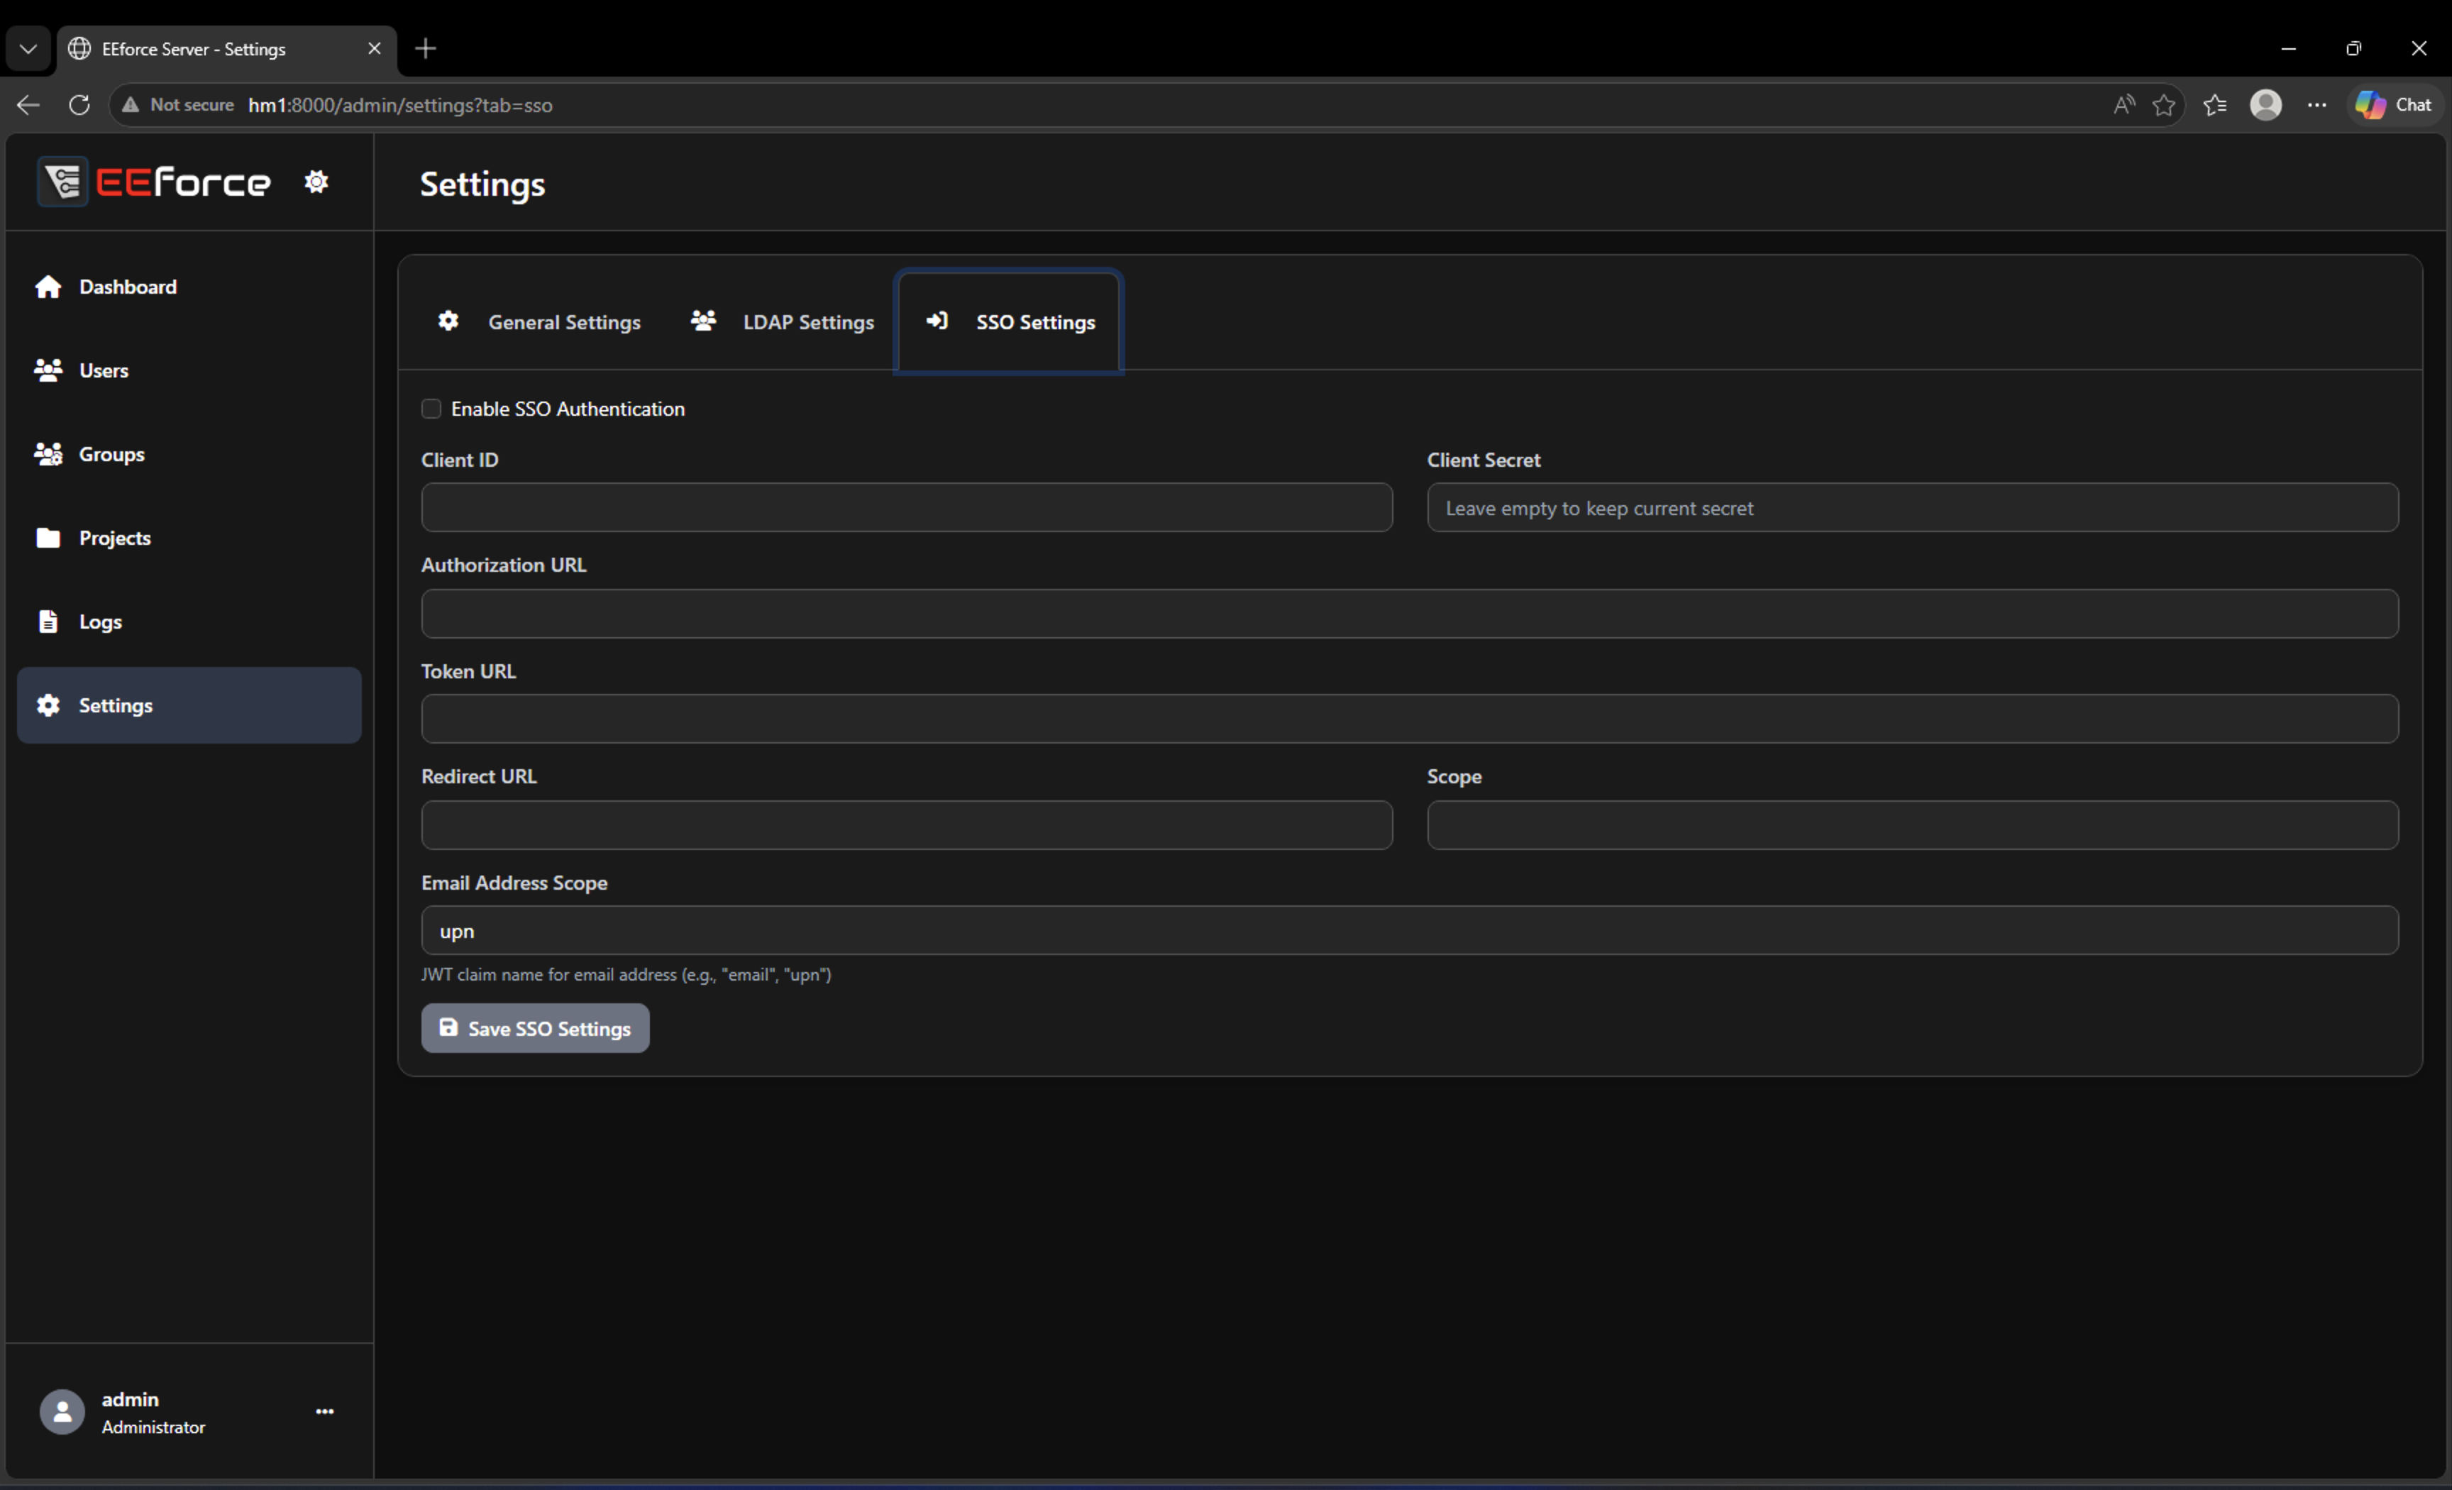Open Logs page from sidebar
2452x1490 pixels.
(189, 621)
